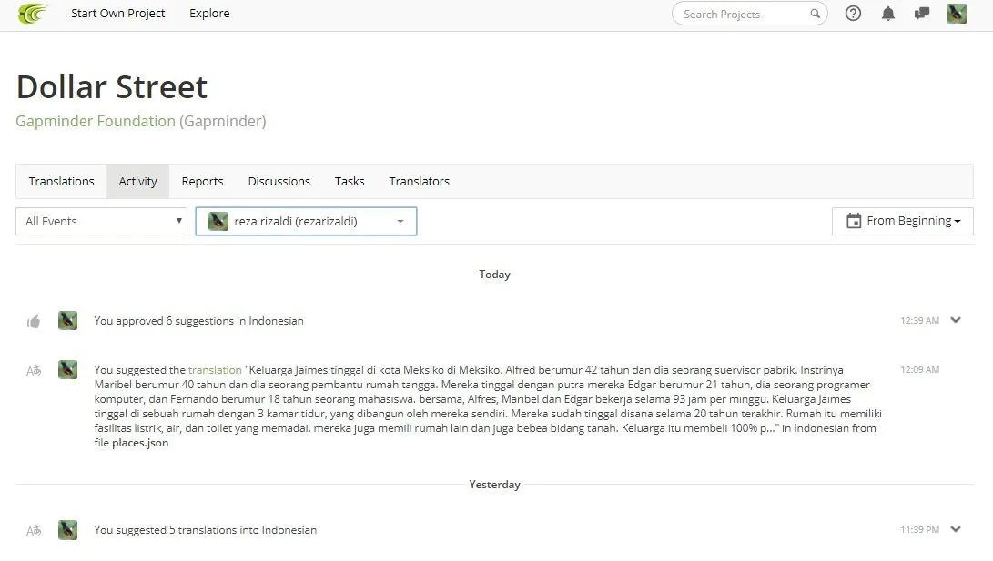Open the notifications bell icon
Image resolution: width=993 pixels, height=561 pixels.
click(x=887, y=14)
